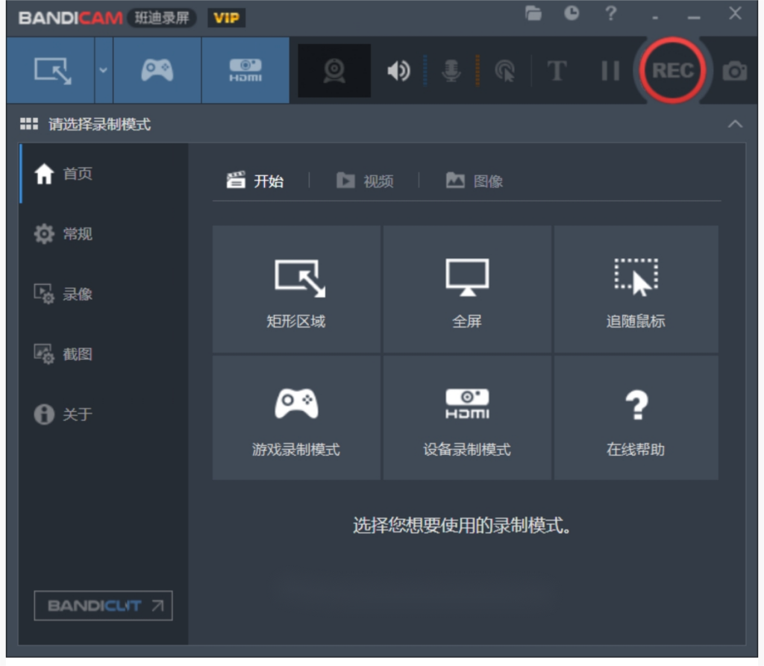Collapse the recording mode panel chevron
Image resolution: width=764 pixels, height=666 pixels.
click(735, 124)
